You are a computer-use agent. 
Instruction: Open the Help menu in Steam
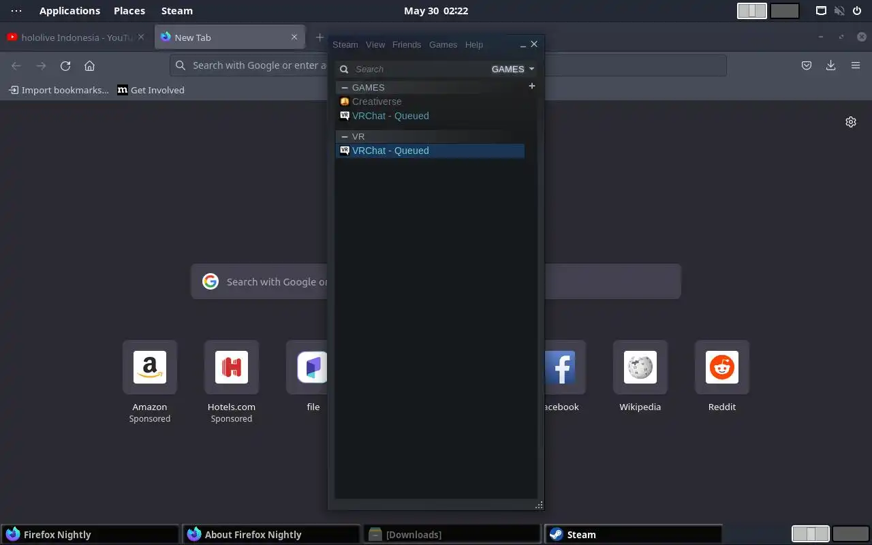pos(474,44)
